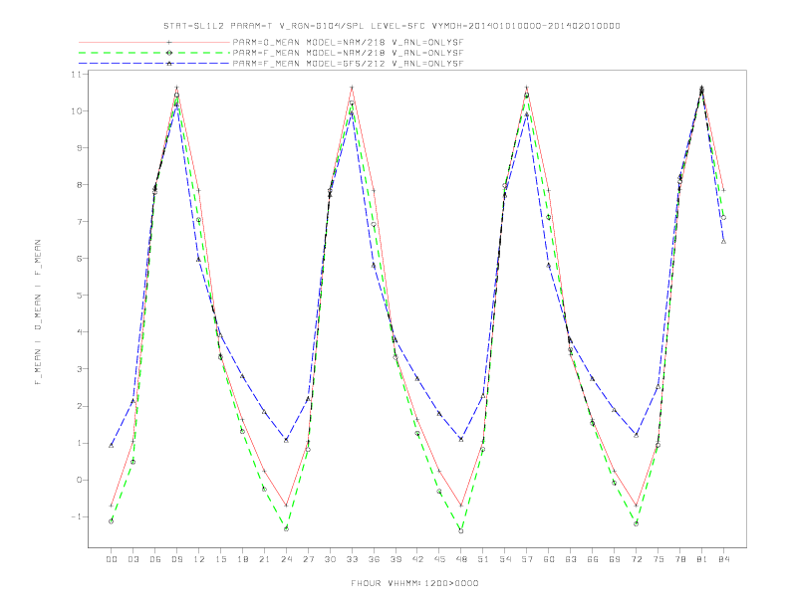Image resolution: width=789 pixels, height=609 pixels.
Task: Click y-axis tick label 2
Action: pos(80,406)
